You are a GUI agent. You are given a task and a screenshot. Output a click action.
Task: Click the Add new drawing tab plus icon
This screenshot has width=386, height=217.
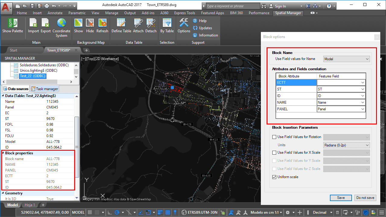click(x=86, y=50)
